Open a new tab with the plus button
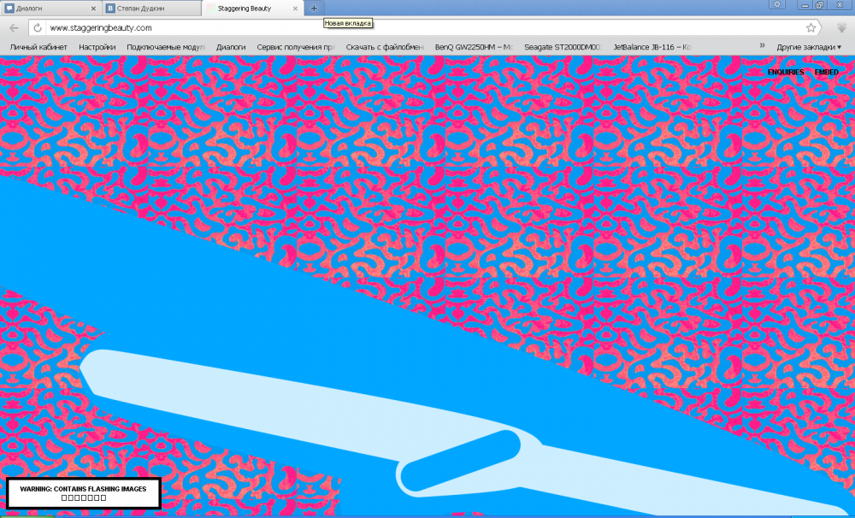The image size is (855, 518). [314, 8]
